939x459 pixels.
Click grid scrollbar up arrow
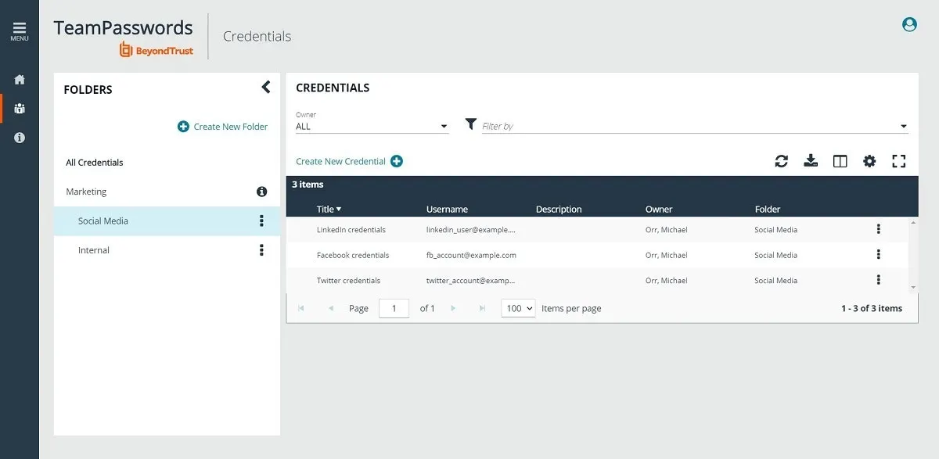pos(913,223)
